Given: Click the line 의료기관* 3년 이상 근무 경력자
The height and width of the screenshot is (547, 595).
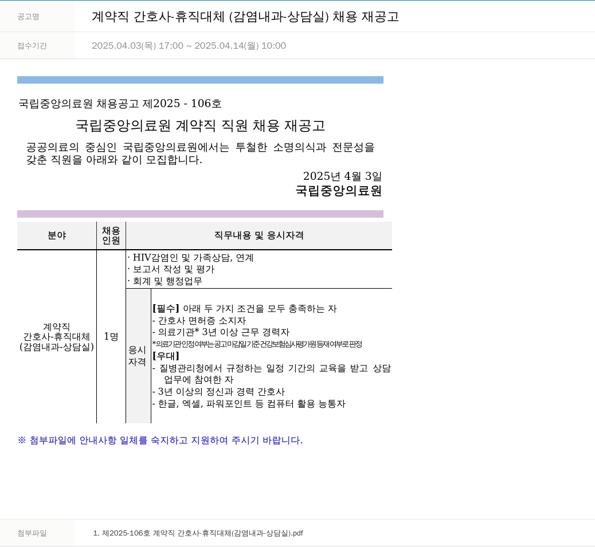Looking at the screenshot, I should tap(221, 332).
